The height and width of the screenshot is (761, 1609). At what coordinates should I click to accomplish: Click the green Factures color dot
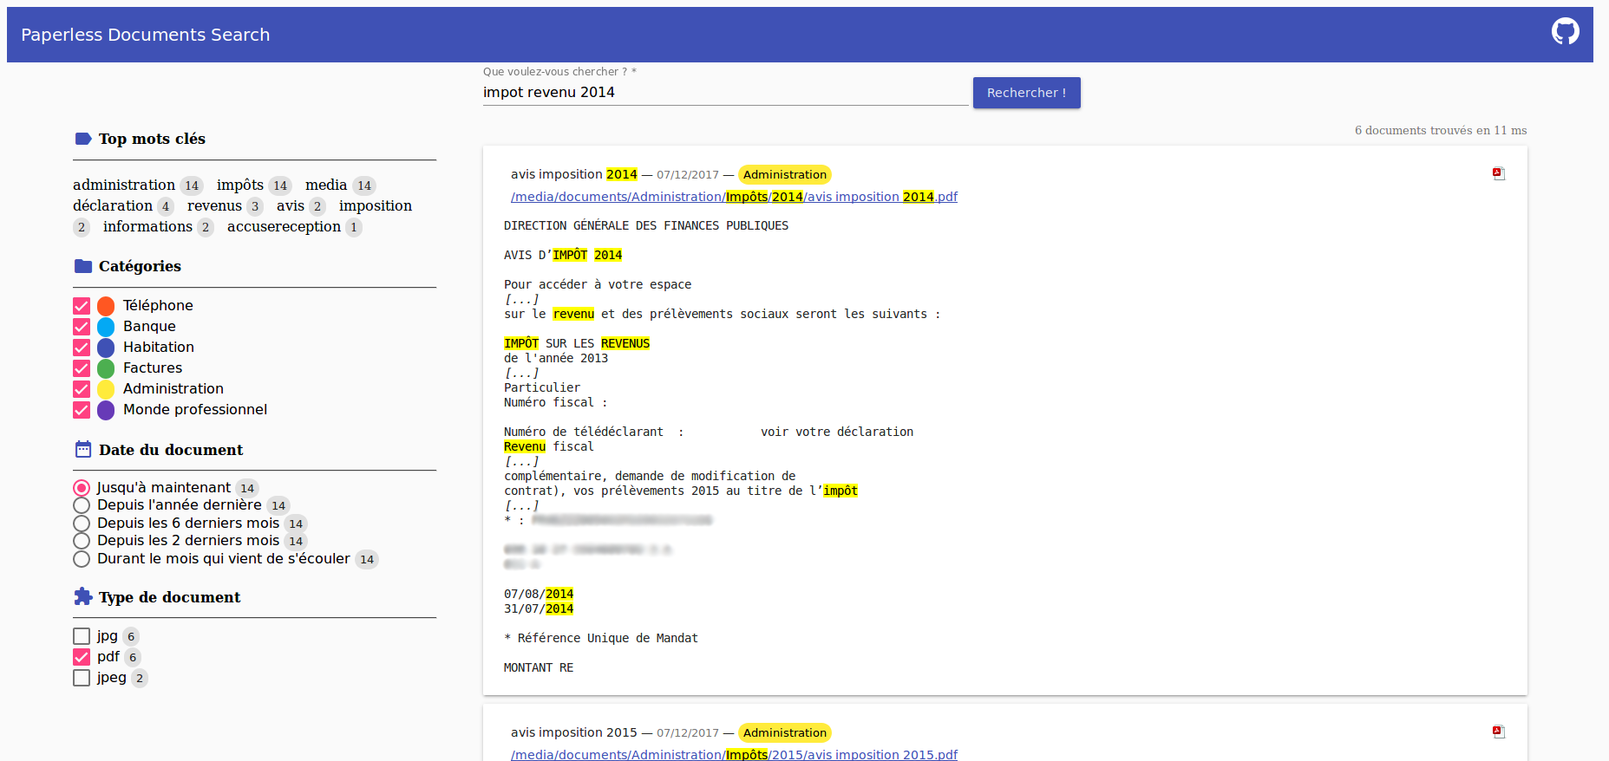(106, 368)
